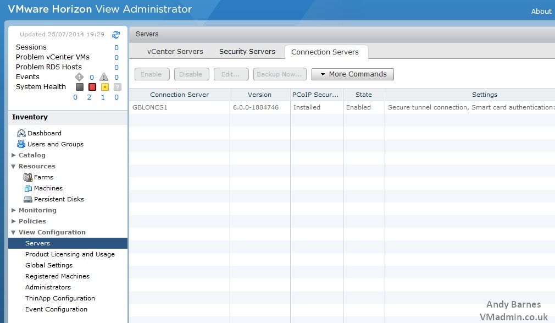Click the refresh icon beside Updated timestamp

(x=116, y=35)
